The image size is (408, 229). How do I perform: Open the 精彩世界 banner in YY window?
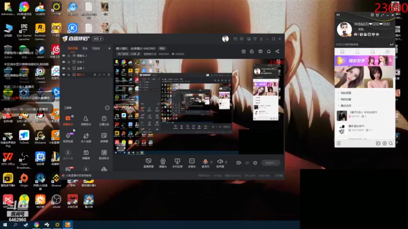(364, 61)
